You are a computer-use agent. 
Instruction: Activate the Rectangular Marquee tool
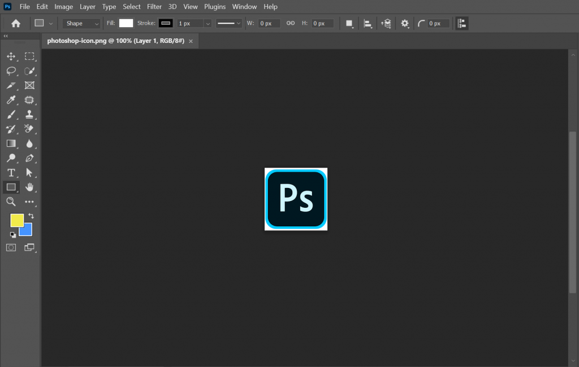[29, 56]
